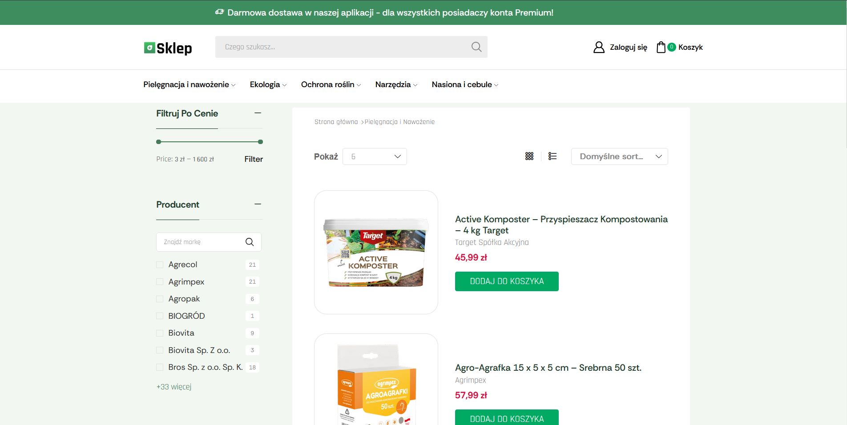Check the Agrecol producer checkbox
This screenshot has height=425, width=847.
160,265
